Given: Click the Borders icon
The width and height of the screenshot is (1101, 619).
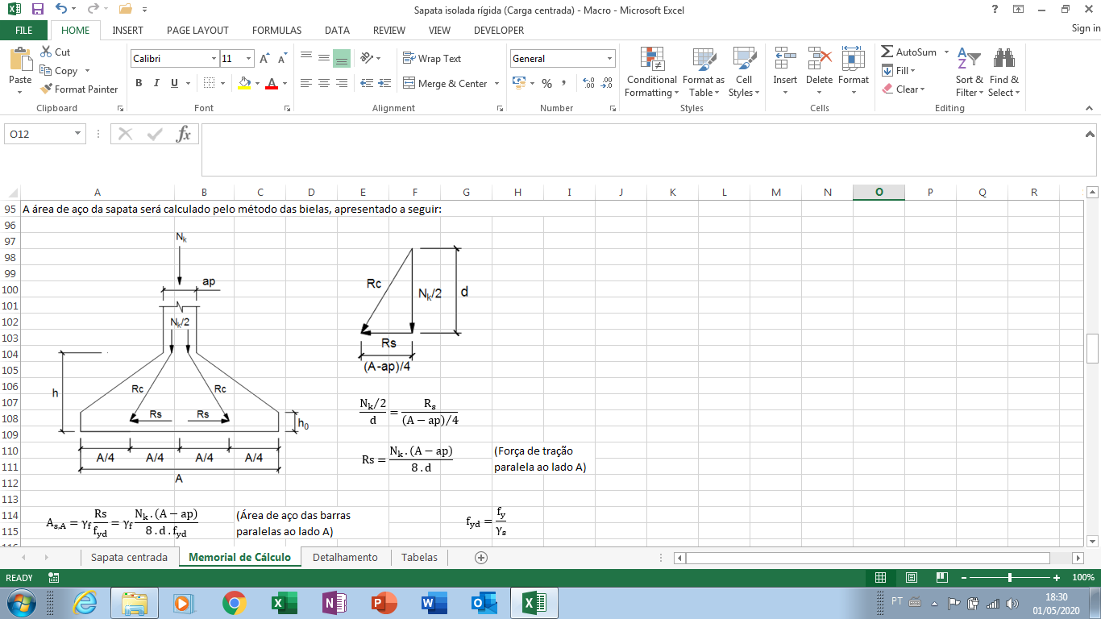Looking at the screenshot, I should click(209, 83).
